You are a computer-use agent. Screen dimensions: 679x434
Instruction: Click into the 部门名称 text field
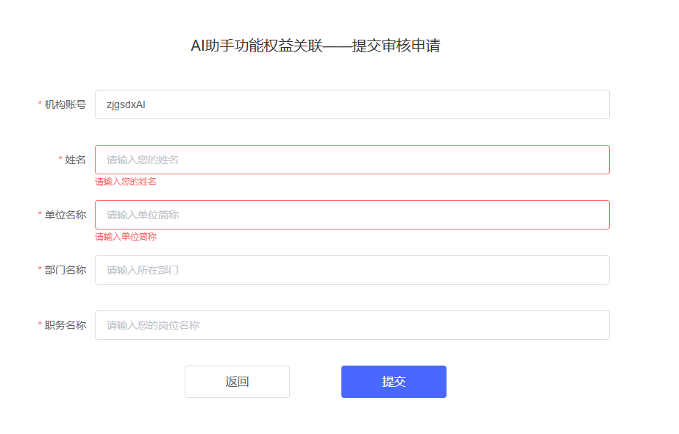click(352, 270)
